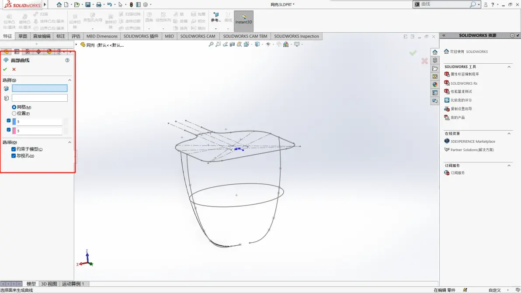The image size is (521, 293).
Task: Click the Home icon in the top toolbar
Action: coord(59,5)
